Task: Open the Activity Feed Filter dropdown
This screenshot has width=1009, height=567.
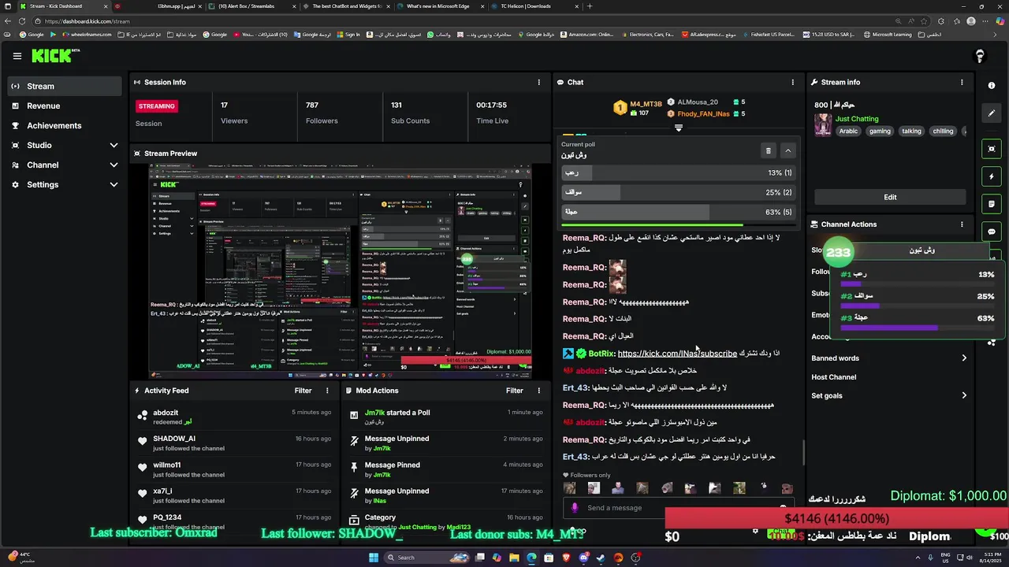Action: coord(303,391)
